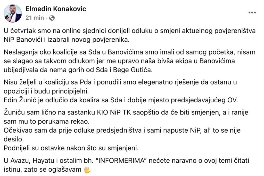The height and width of the screenshot is (176, 264).
Task: Click the globe public-audience icon
Action: 52,18
